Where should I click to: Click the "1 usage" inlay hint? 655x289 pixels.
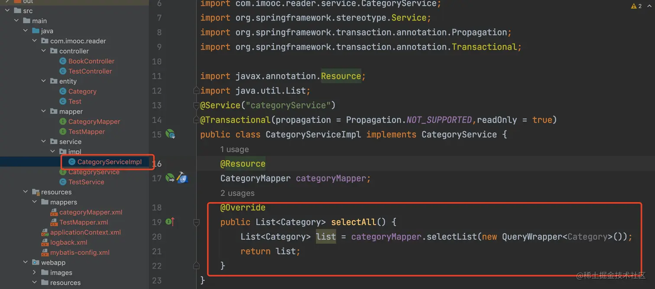coord(234,149)
